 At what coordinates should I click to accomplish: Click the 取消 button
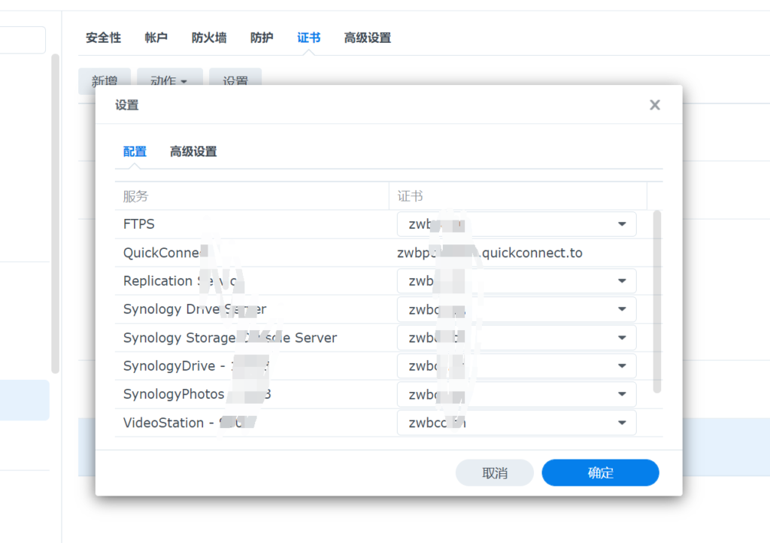point(494,473)
